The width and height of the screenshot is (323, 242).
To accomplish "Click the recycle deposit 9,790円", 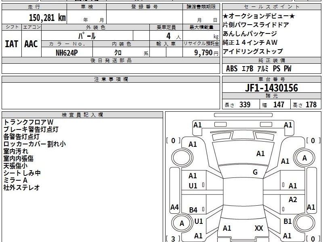I will [206, 53].
